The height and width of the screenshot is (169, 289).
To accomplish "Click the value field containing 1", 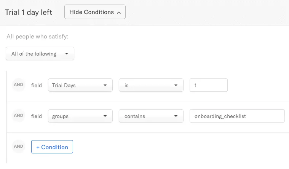I will (x=208, y=85).
